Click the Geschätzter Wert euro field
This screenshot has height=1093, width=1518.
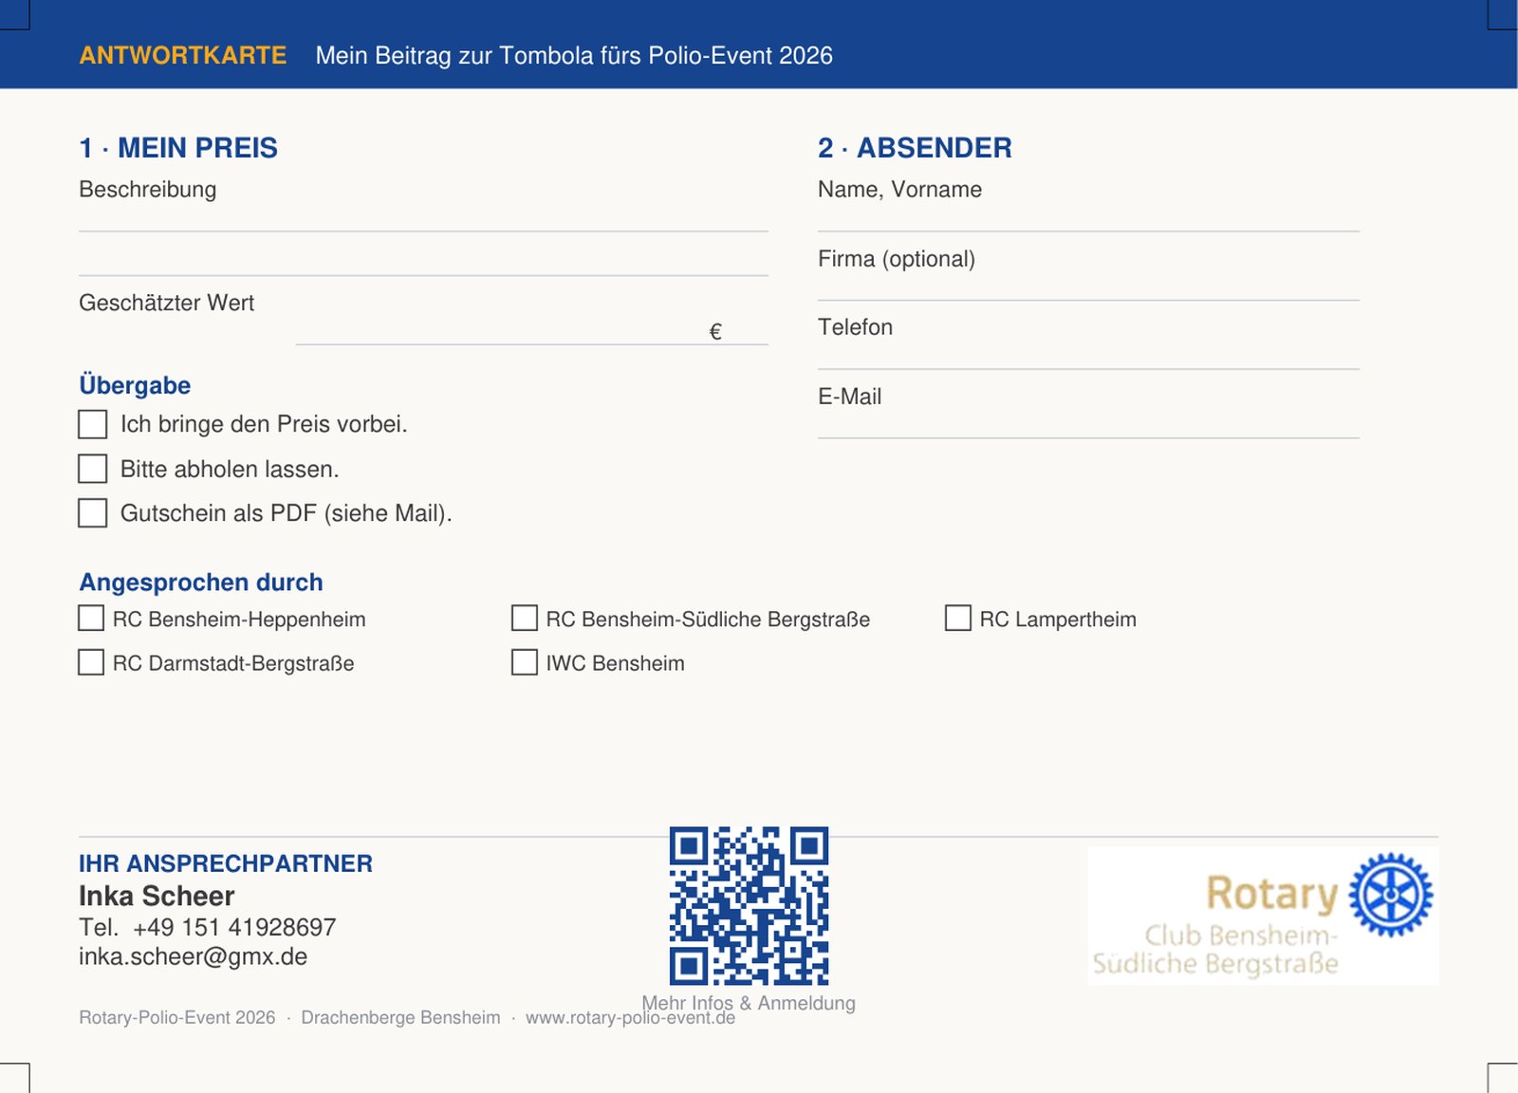(x=531, y=329)
